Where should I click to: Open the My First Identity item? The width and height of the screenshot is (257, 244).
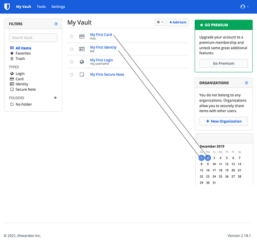click(103, 47)
